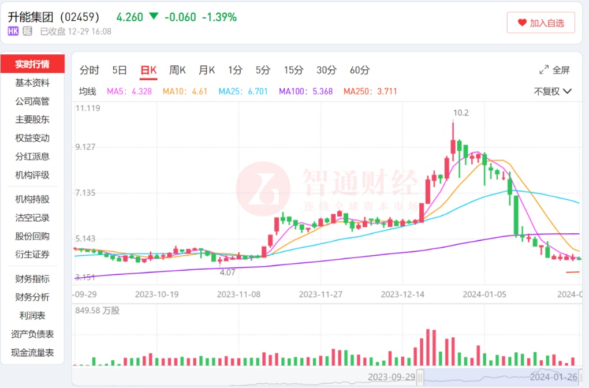Switch chart to 60分 interval
This screenshot has height=388, width=589.
[x=360, y=70]
